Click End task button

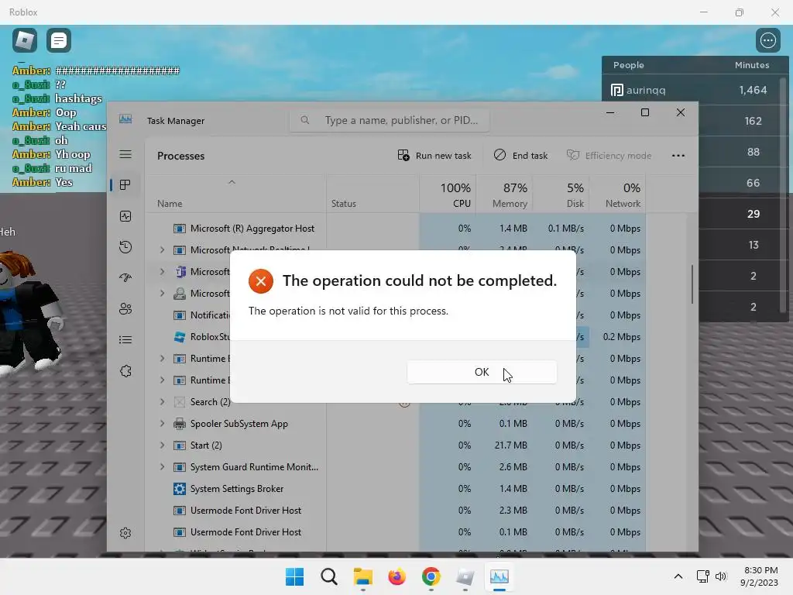[x=521, y=155]
